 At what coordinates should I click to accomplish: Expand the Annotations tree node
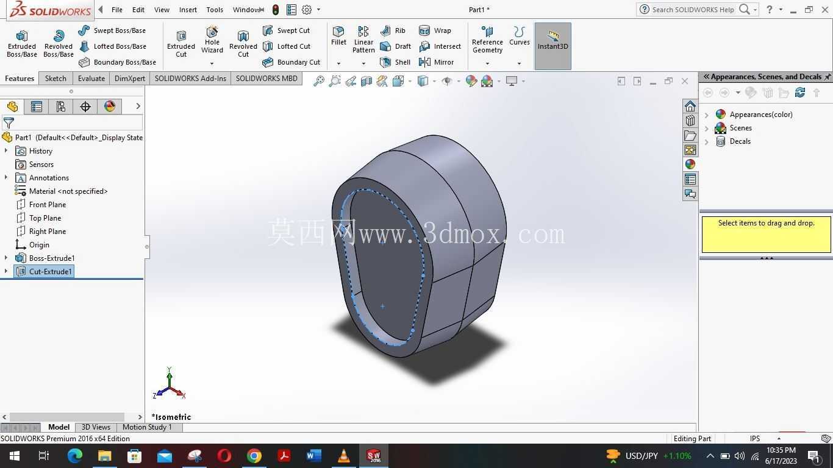(x=6, y=178)
